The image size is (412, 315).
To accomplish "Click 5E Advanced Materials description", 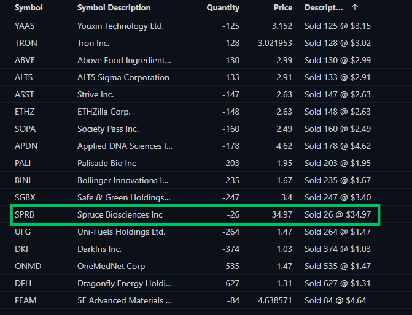I will pyautogui.click(x=125, y=300).
